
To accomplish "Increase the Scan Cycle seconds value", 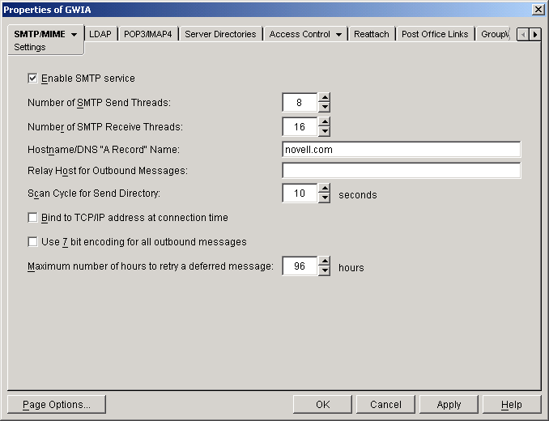I will point(325,189).
